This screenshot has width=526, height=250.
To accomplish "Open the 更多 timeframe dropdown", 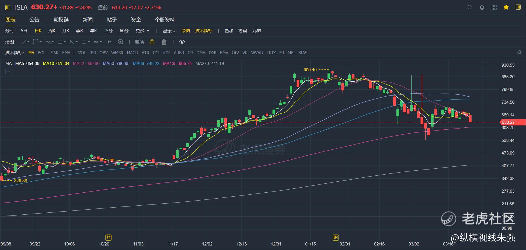I will (x=142, y=31).
